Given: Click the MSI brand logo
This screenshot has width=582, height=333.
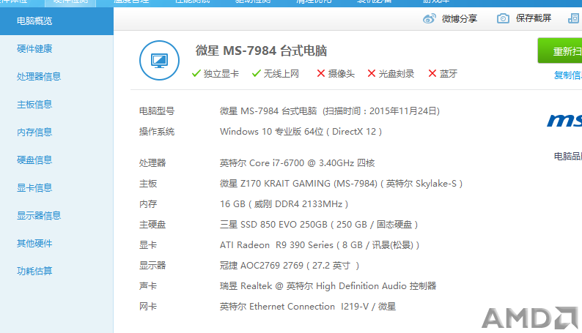Looking at the screenshot, I should click(x=564, y=120).
